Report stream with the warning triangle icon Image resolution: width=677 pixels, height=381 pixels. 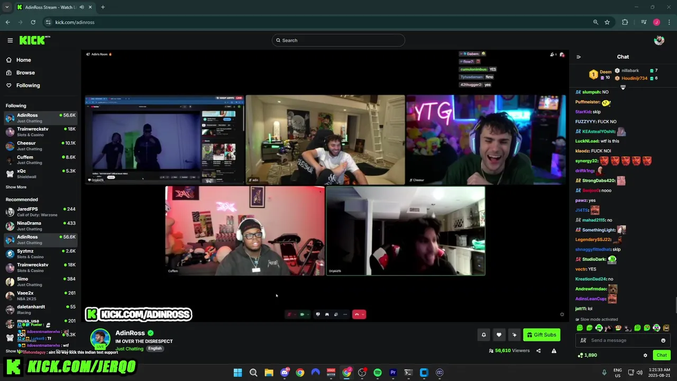coord(554,350)
